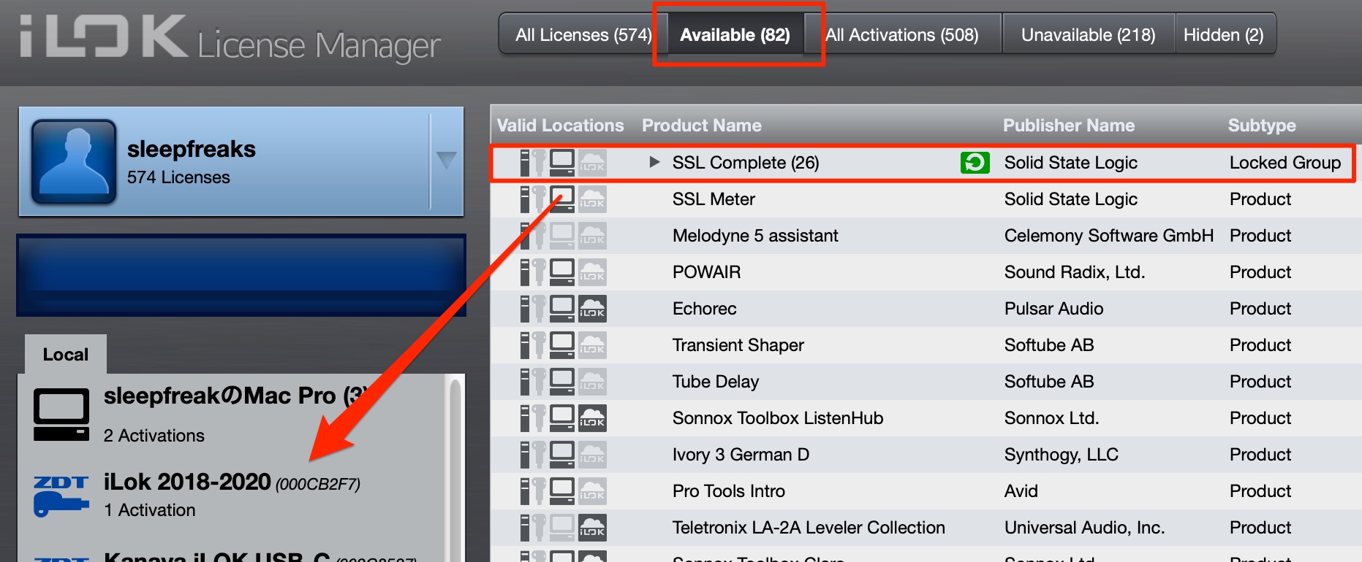Click the Synthogy, LLC publisher cell
Viewport: 1362px width, 562px height.
[x=1061, y=455]
